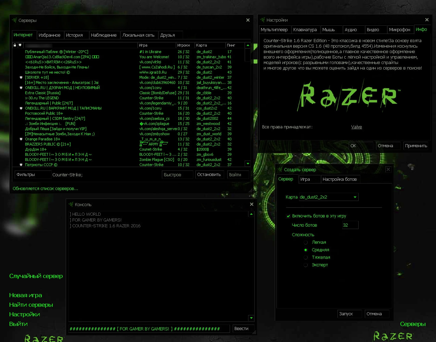Toggle the Включить ботов в эту игру checkbox
This screenshot has height=342, width=436.
[x=288, y=216]
